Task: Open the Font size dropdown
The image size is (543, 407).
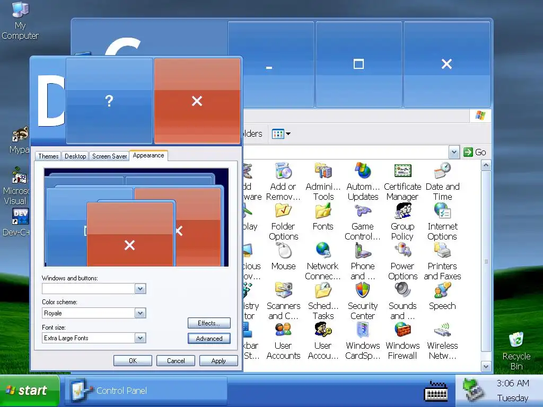Action: 140,338
